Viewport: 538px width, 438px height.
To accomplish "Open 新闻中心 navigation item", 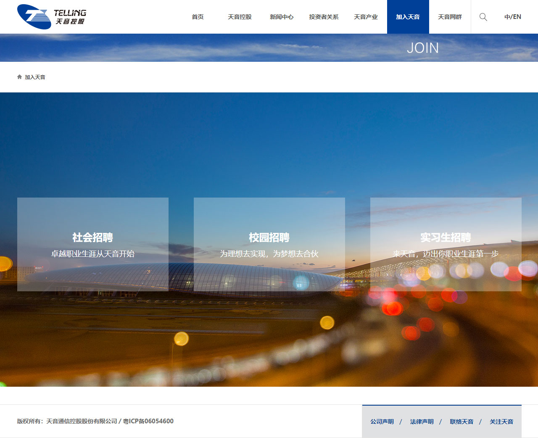I will (x=282, y=17).
